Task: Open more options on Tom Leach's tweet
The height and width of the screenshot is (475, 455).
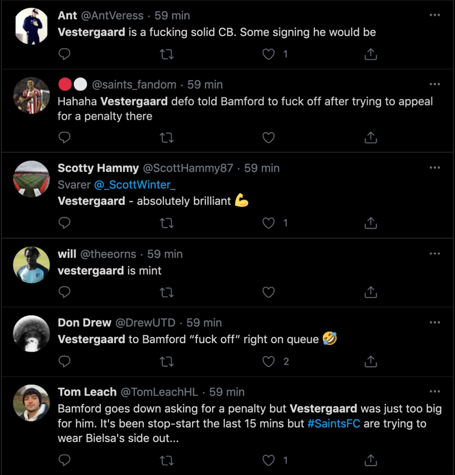Action: point(435,392)
